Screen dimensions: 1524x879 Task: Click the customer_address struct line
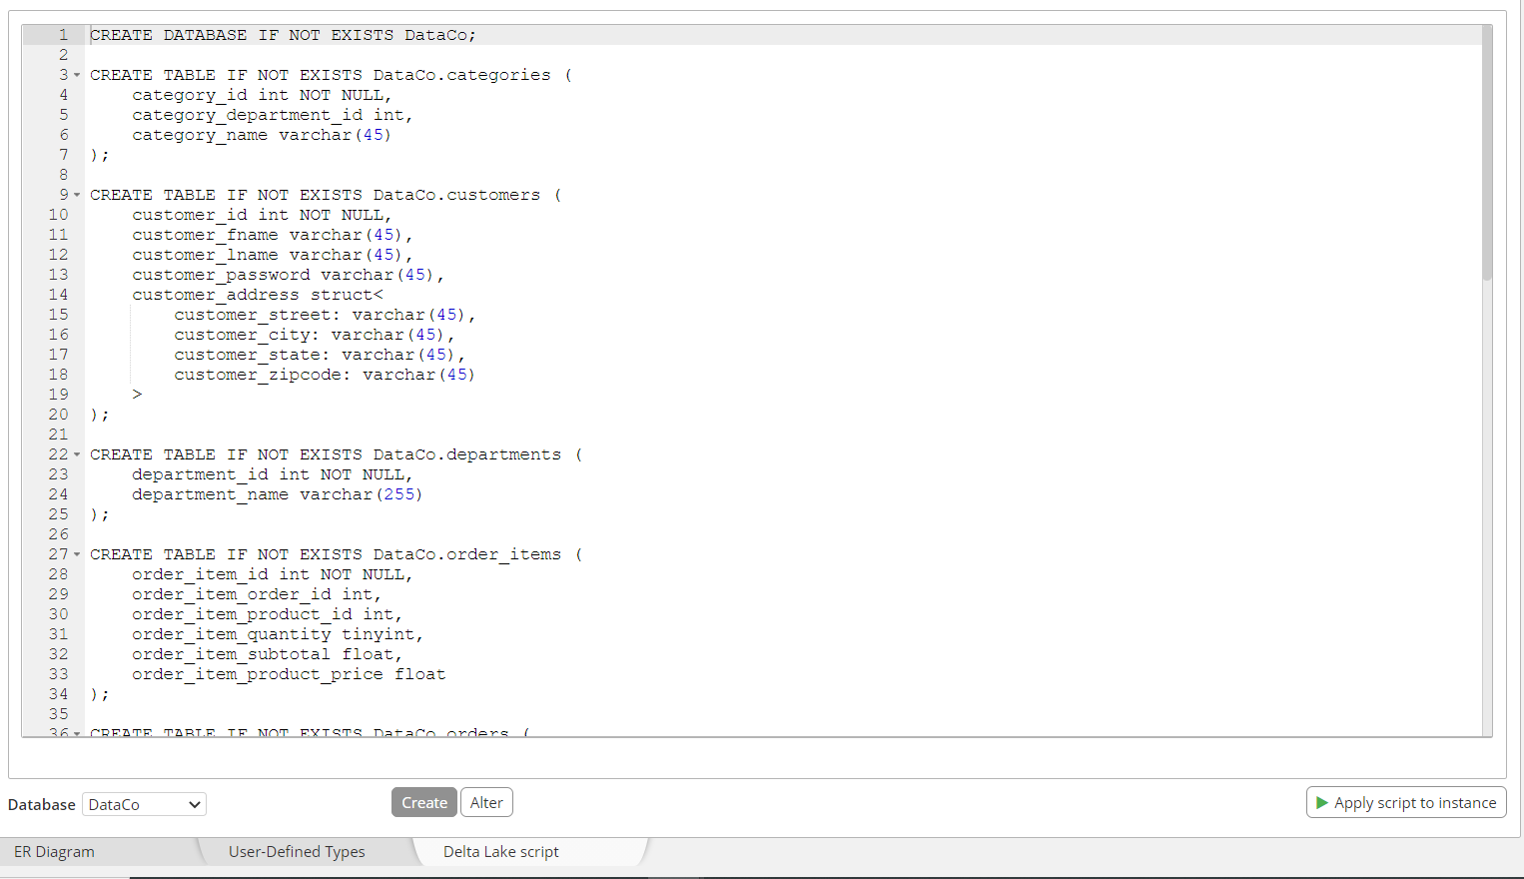pyautogui.click(x=257, y=295)
